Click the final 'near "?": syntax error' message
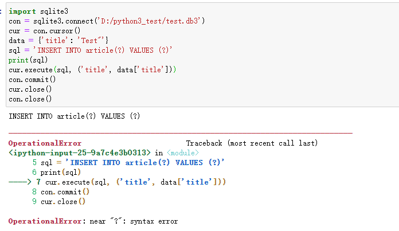The image size is (399, 231). point(134,221)
